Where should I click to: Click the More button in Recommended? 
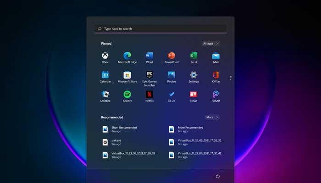(x=212, y=117)
